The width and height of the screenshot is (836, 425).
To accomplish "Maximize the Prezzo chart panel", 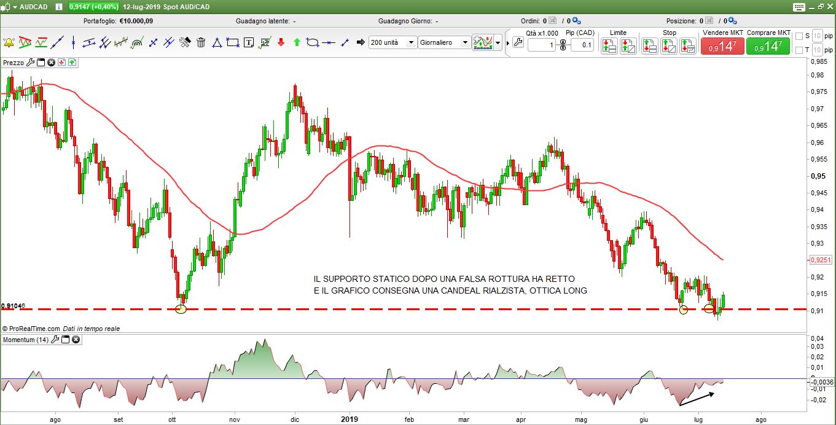I will click(41, 63).
